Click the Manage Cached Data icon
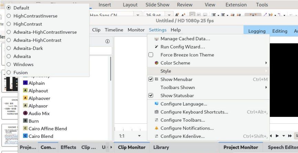298x153 pixels. [x=157, y=39]
